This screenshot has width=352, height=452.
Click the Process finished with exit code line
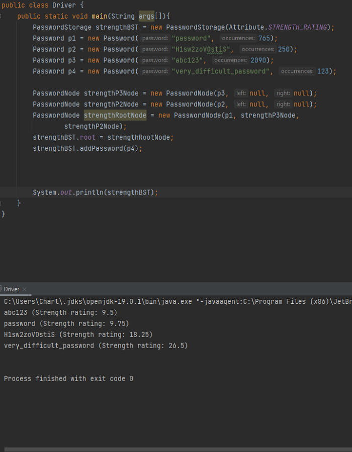[69, 379]
